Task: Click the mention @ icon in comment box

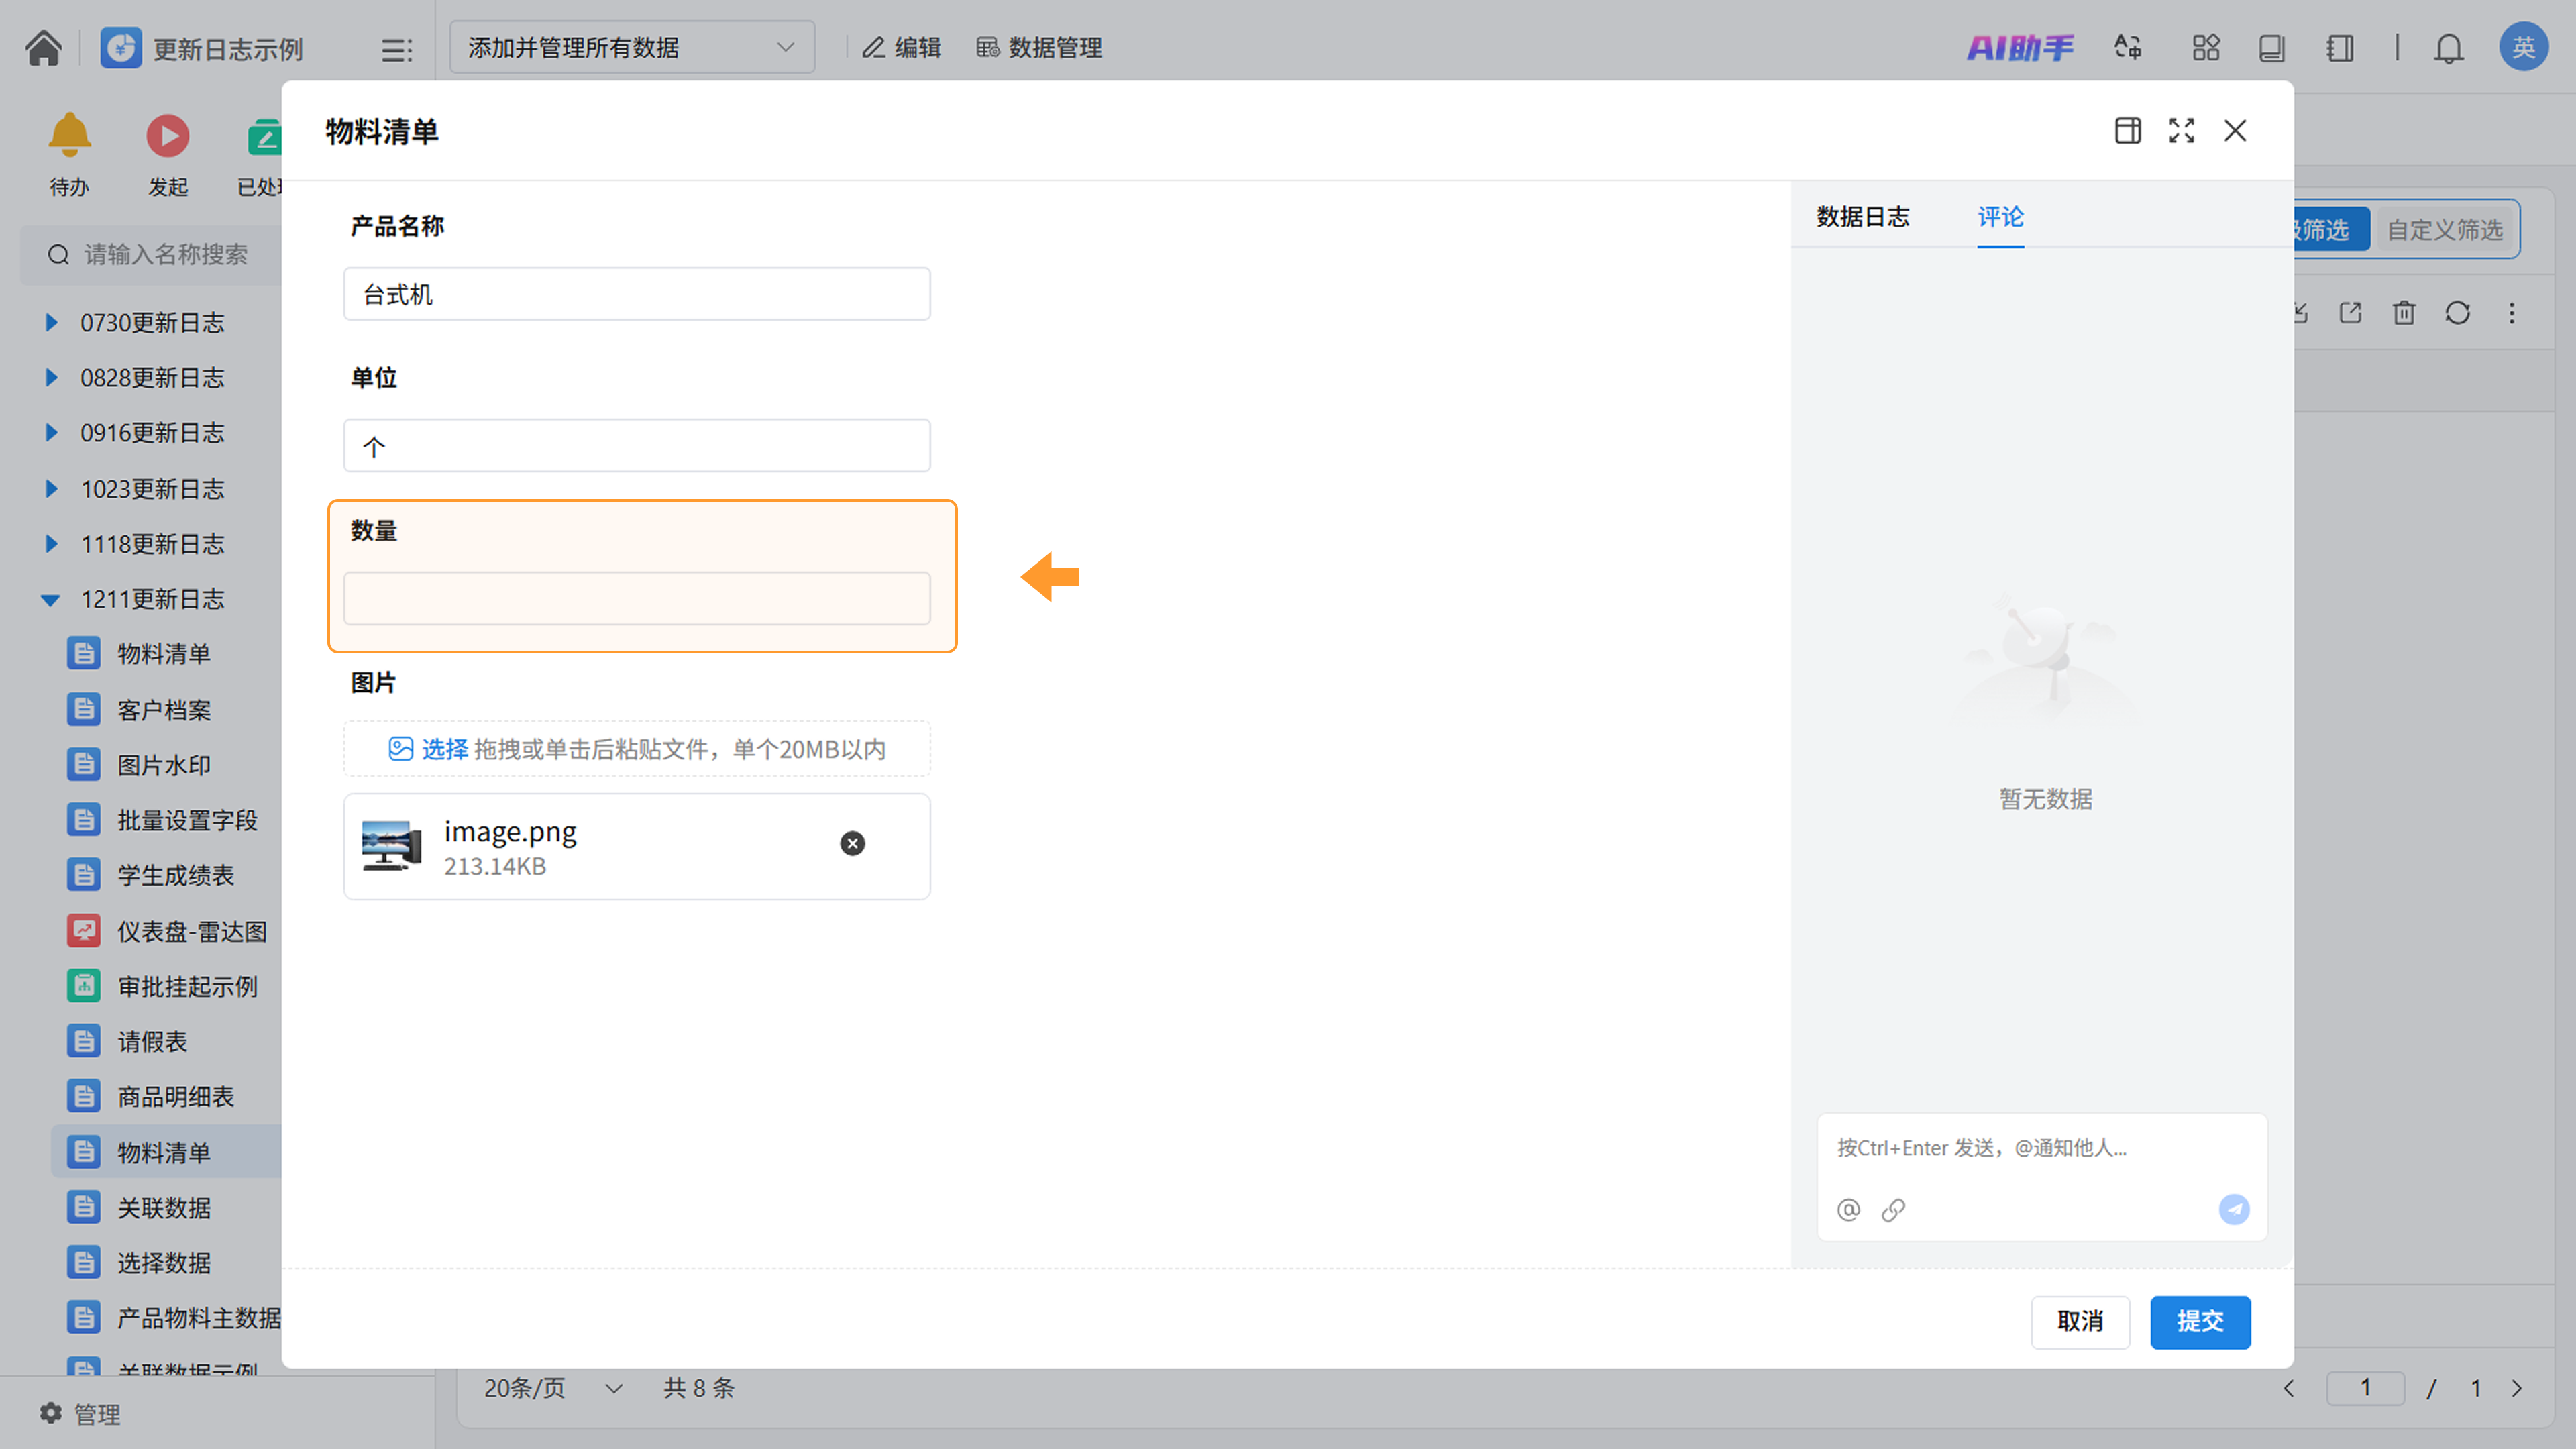Action: point(1848,1210)
